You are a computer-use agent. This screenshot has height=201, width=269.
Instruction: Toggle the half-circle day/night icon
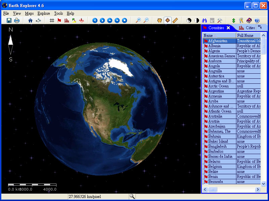click(x=196, y=20)
